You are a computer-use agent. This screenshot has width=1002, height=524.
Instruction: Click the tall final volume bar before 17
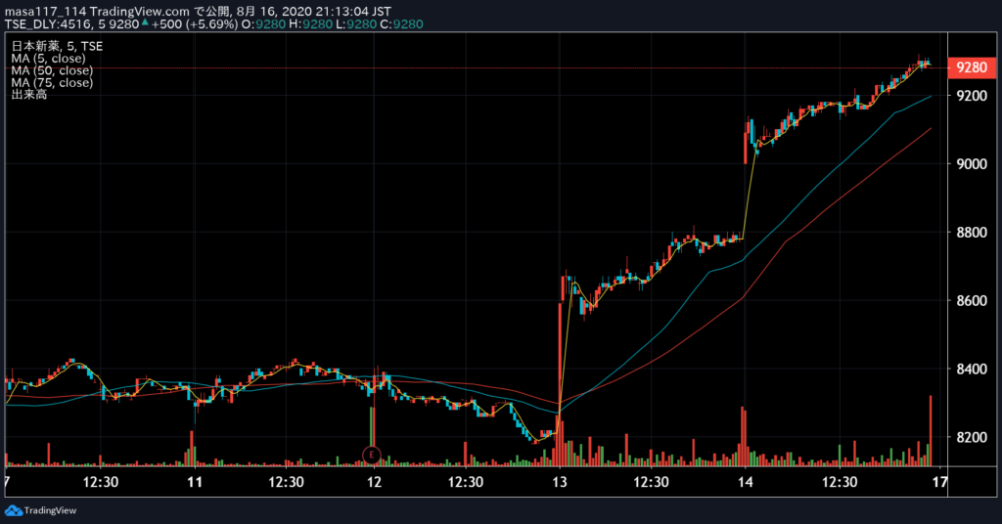click(931, 431)
